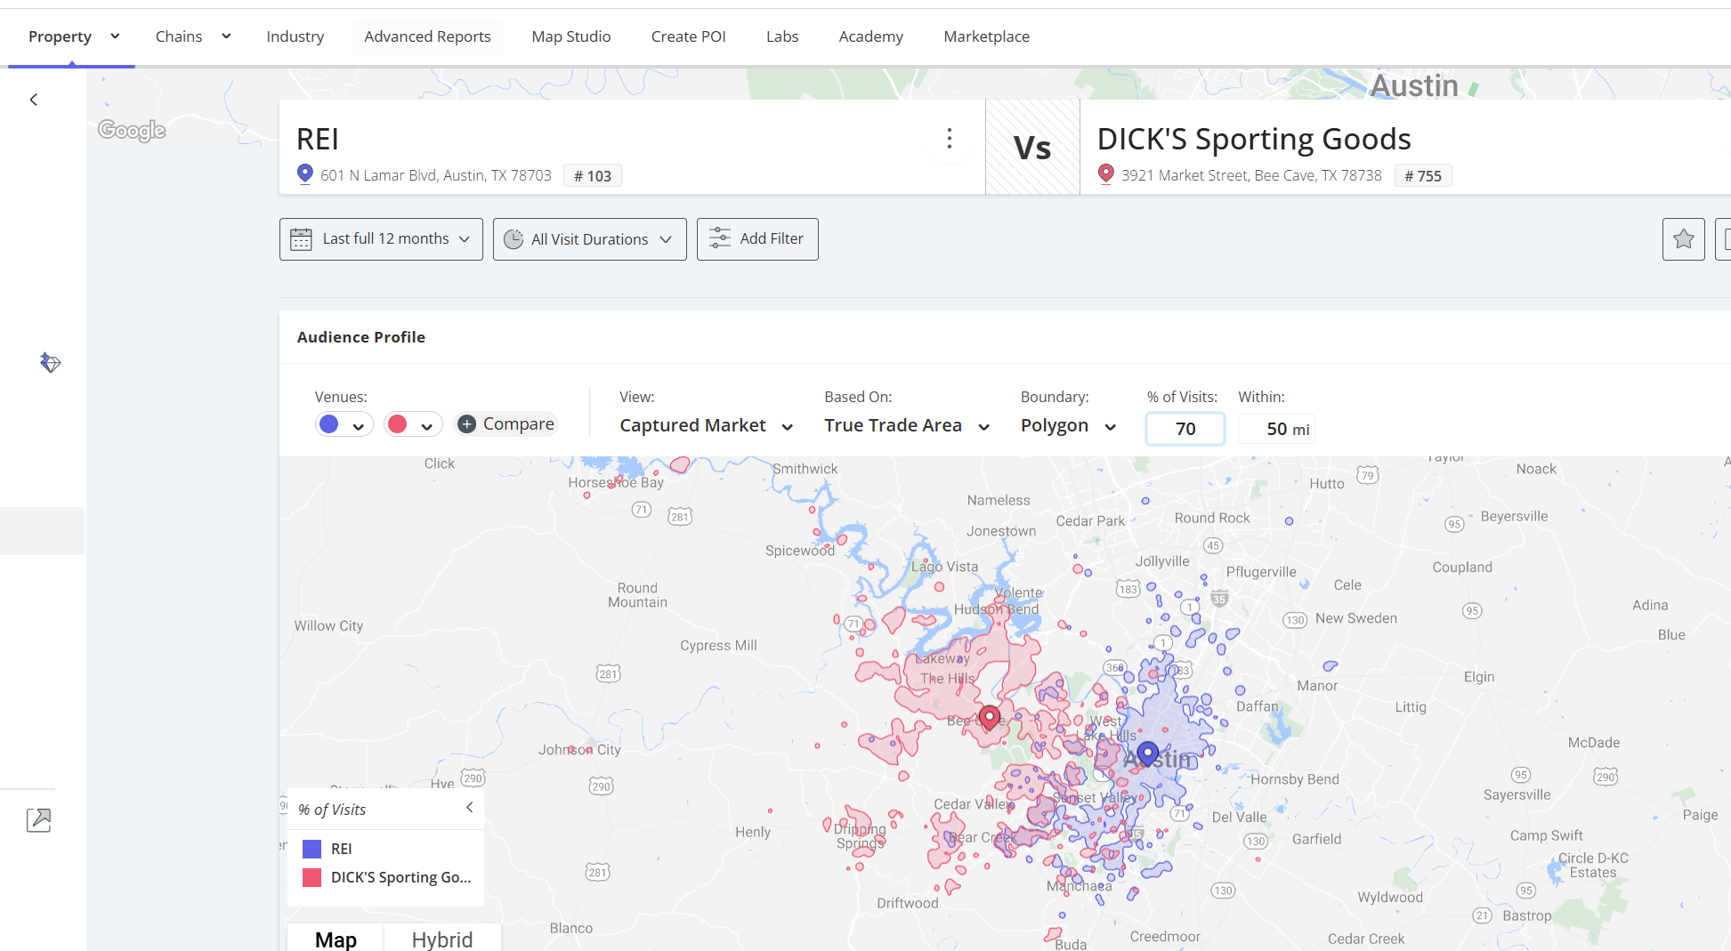Switch to Hybrid view

(442, 939)
